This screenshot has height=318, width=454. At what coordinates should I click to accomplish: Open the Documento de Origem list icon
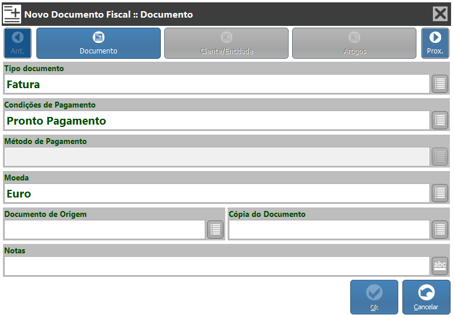pos(215,230)
